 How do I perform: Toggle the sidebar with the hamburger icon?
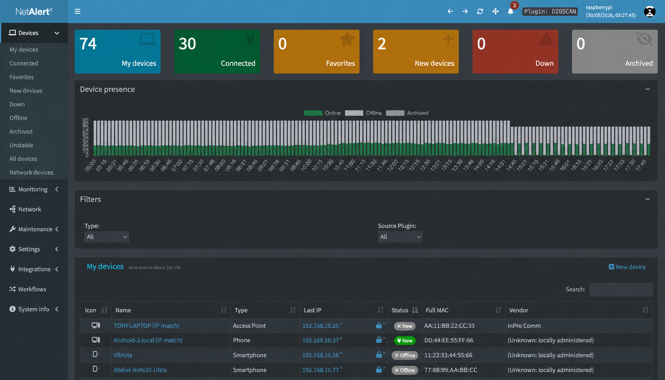[x=77, y=11]
